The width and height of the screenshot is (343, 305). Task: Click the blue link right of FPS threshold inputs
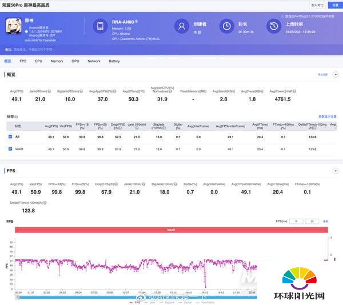(325, 221)
